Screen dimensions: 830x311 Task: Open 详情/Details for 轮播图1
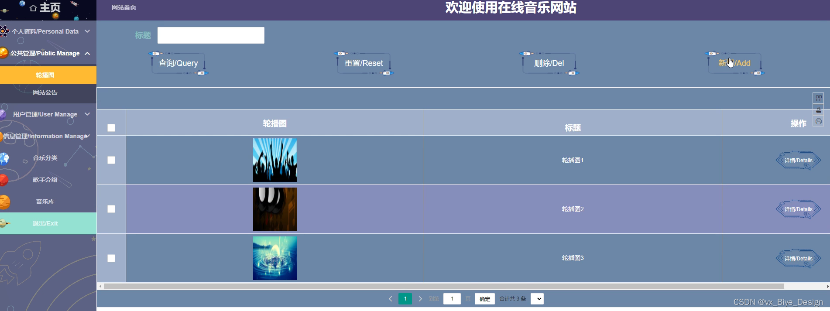click(799, 161)
